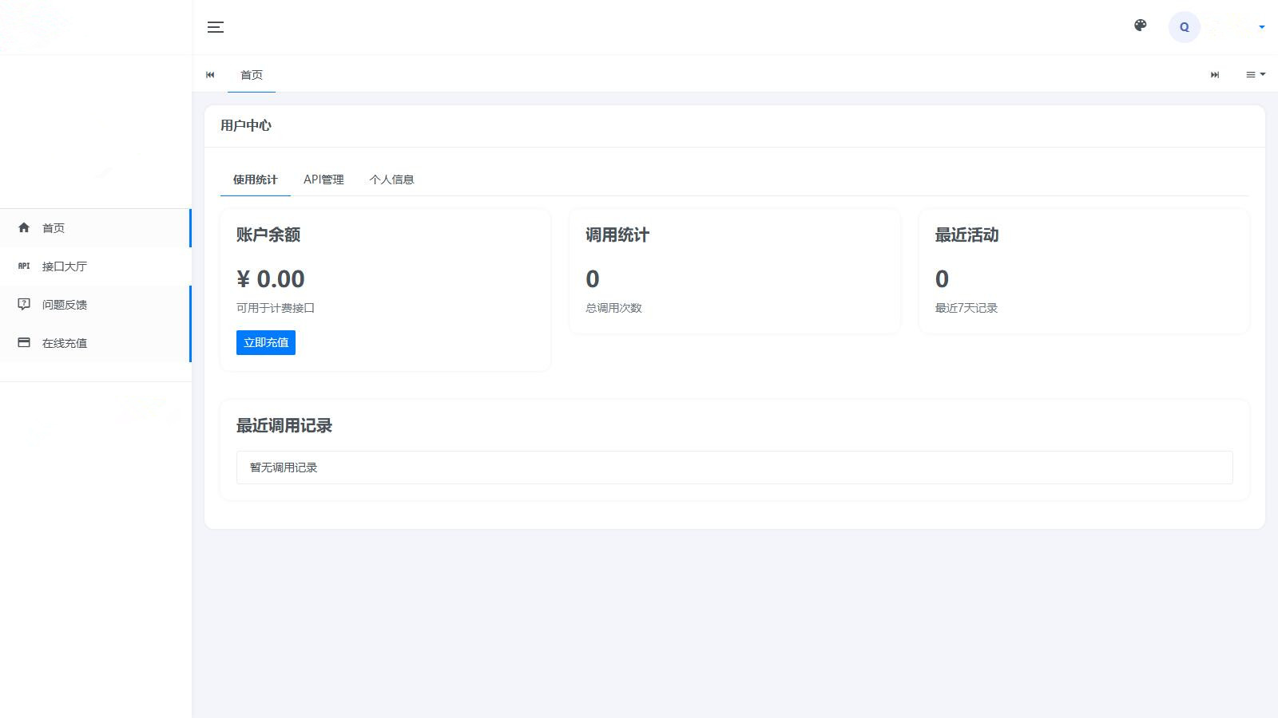The width and height of the screenshot is (1278, 718).
Task: Open the tab options list dropdown
Action: pyautogui.click(x=1255, y=74)
